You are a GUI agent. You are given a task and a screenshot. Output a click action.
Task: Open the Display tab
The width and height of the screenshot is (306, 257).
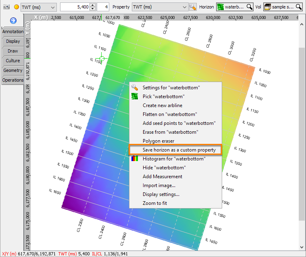(12, 41)
